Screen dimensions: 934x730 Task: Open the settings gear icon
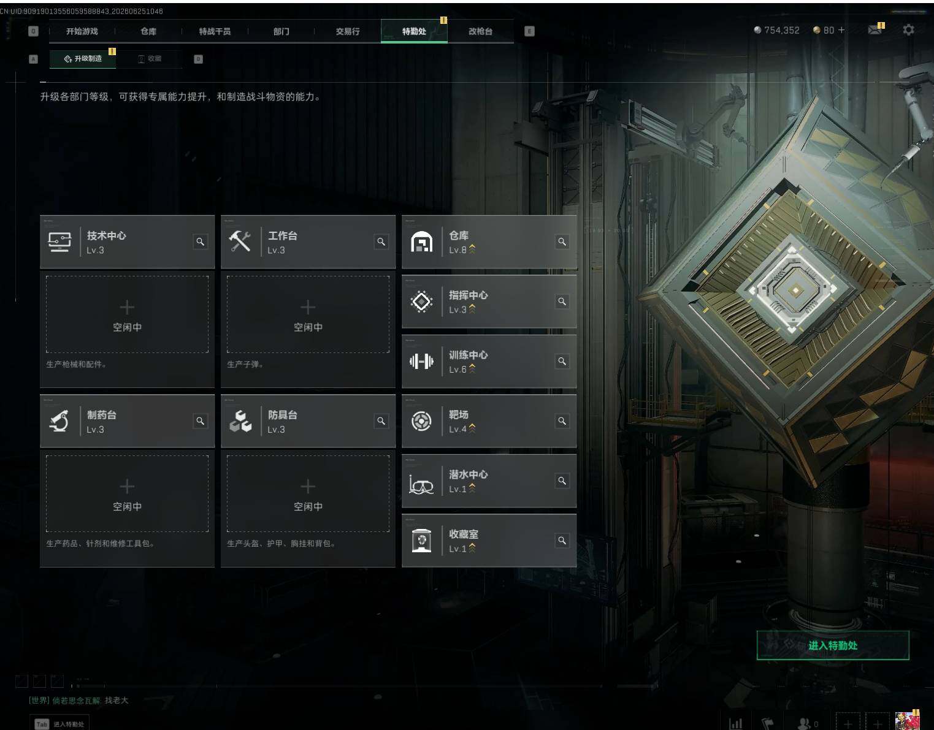click(x=908, y=29)
